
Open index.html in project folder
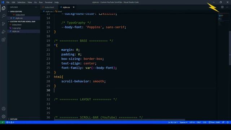click(17, 25)
